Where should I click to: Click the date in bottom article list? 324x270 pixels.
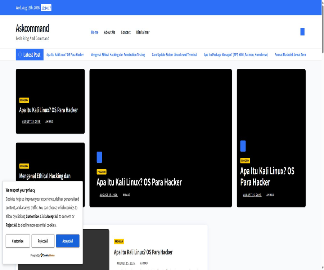click(126, 263)
